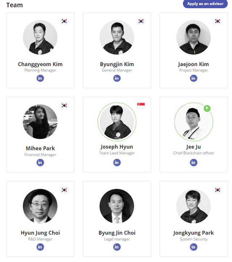
Task: Open Mihee Park's LinkedIn icon
Action: 40,162
